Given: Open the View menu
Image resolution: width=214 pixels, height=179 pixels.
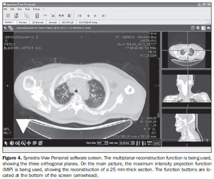Looking at the screenshot, I should pyautogui.click(x=20, y=9).
